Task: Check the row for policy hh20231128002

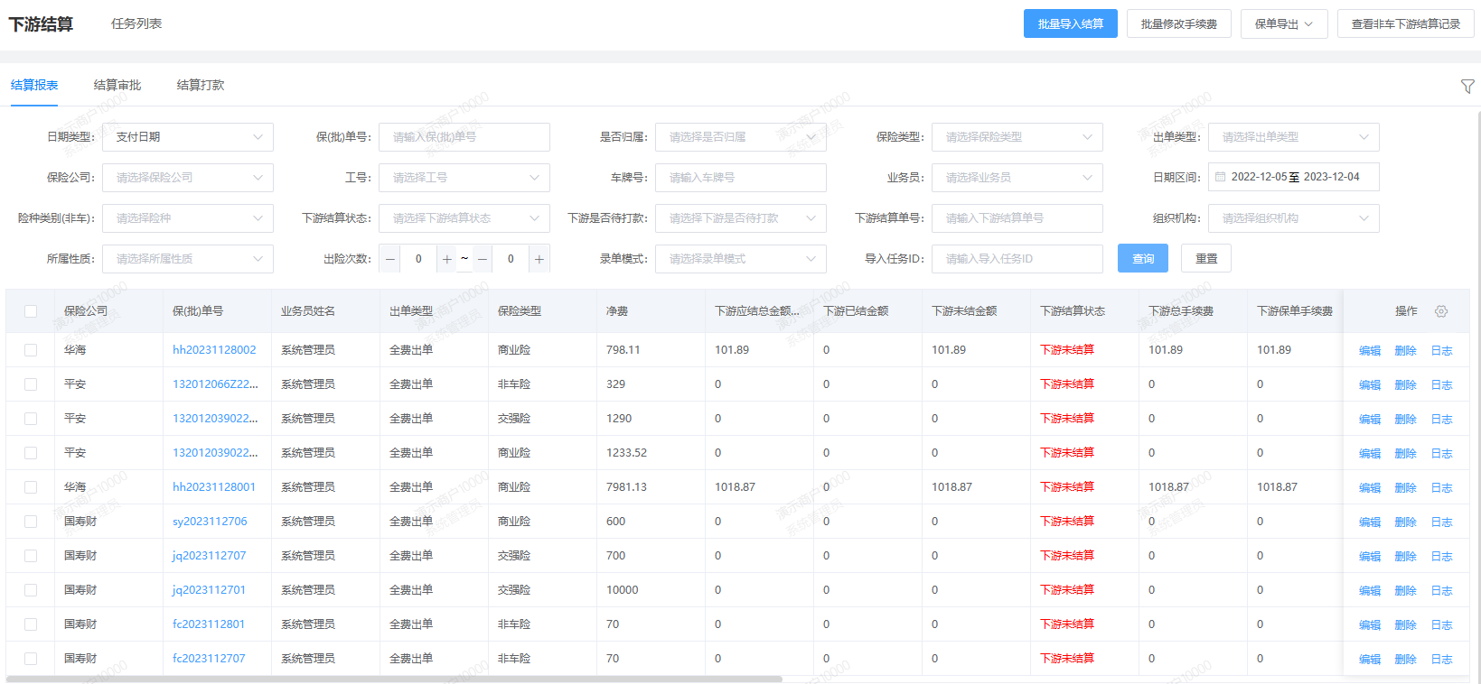Action: (31, 350)
